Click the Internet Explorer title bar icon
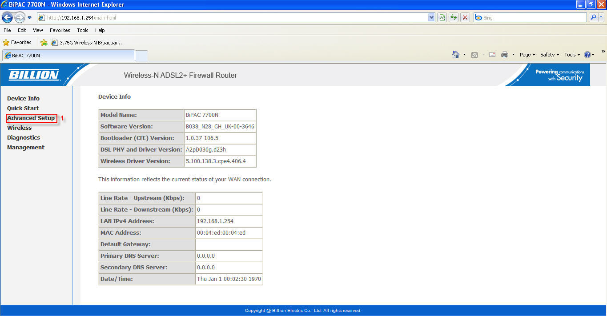607x316 pixels. click(4, 4)
